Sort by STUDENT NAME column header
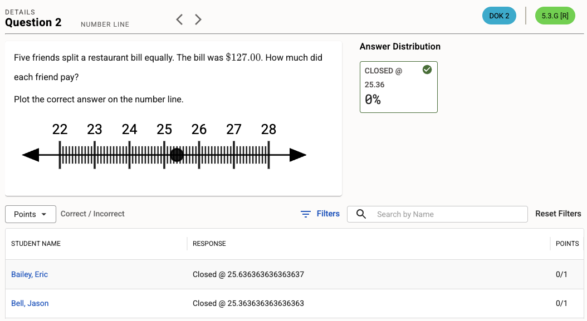 36,244
